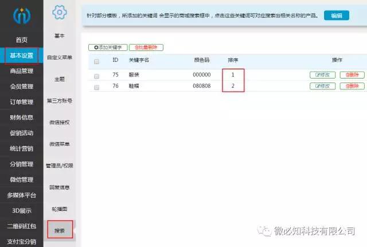Viewport: 367px width, 247px height.
Task: Click 修改 edit button for 服装 row
Action: 323,75
